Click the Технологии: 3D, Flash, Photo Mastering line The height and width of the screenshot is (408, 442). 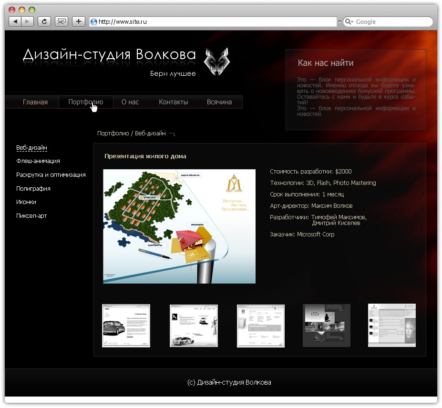pyautogui.click(x=323, y=183)
